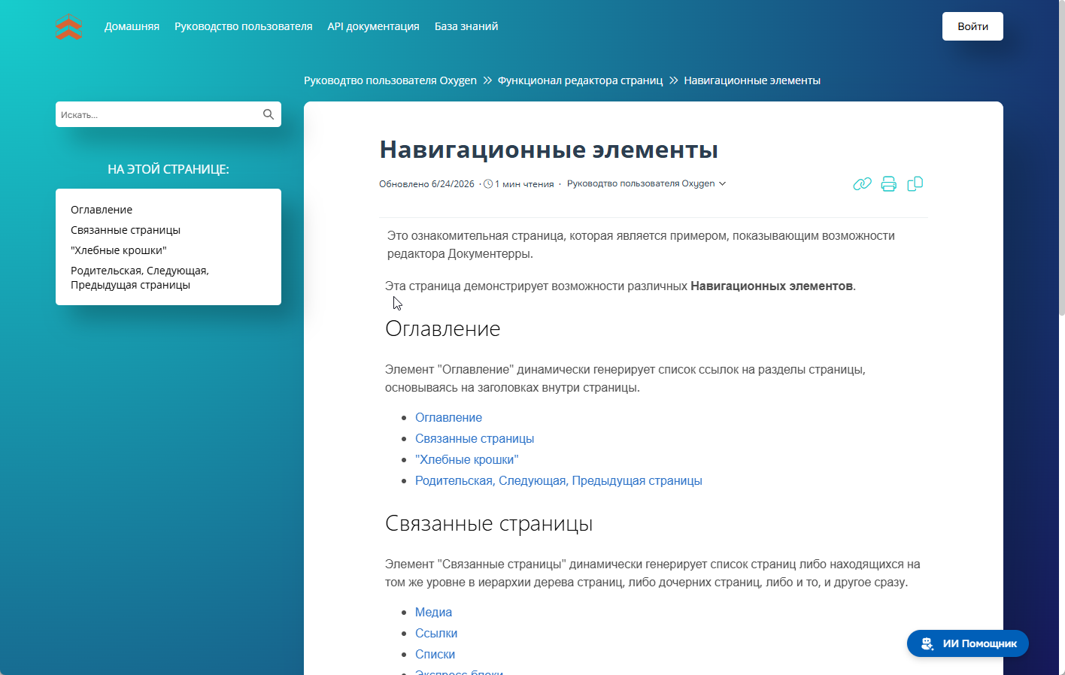Click the Войти button
1065x675 pixels.
click(972, 26)
